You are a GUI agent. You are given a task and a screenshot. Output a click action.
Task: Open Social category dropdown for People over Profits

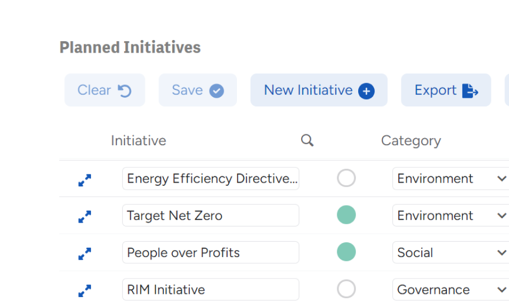(x=450, y=253)
